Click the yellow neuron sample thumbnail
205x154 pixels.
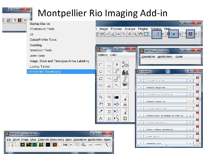coord(22,145)
